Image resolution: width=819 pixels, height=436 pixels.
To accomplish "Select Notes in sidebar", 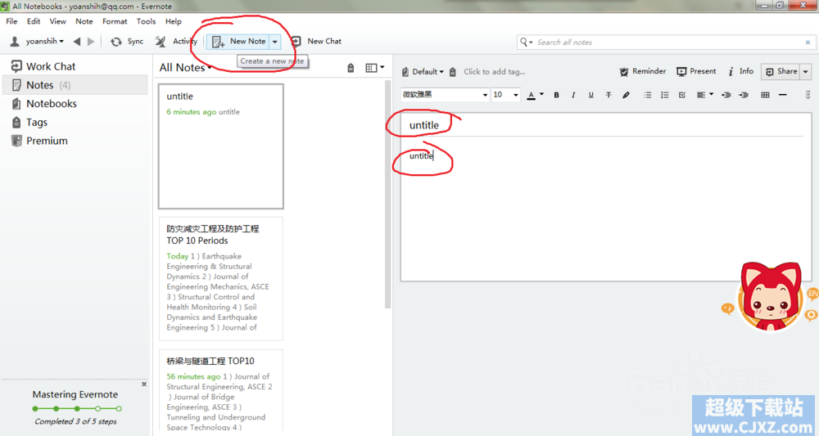I will [75, 85].
